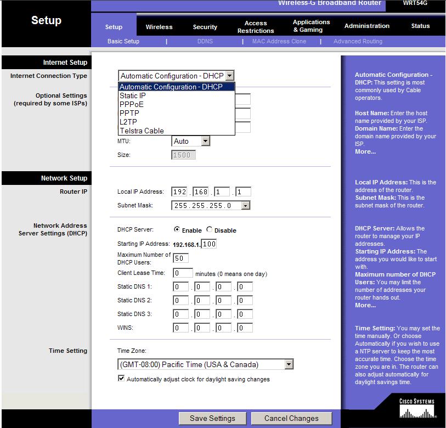Image resolution: width=446 pixels, height=428 pixels.
Task: Open the MTU Auto dropdown
Action: (x=190, y=141)
